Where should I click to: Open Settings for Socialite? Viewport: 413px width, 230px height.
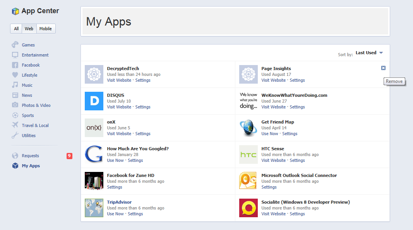[x=297, y=214]
